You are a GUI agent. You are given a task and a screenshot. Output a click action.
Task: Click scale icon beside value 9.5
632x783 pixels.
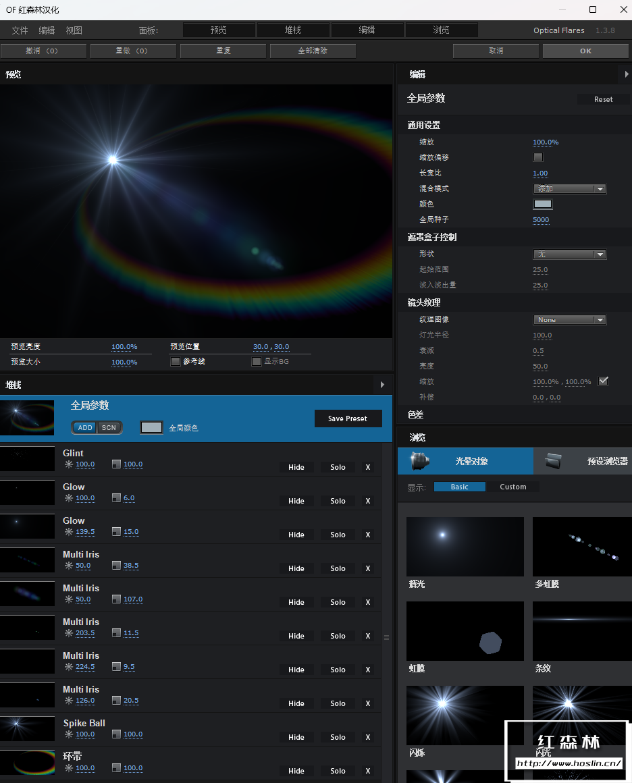click(116, 667)
